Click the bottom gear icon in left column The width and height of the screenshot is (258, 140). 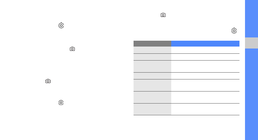pyautogui.click(x=61, y=103)
